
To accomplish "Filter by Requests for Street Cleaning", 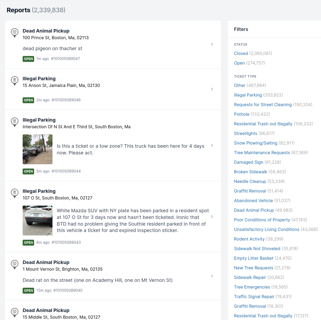I will (x=263, y=105).
